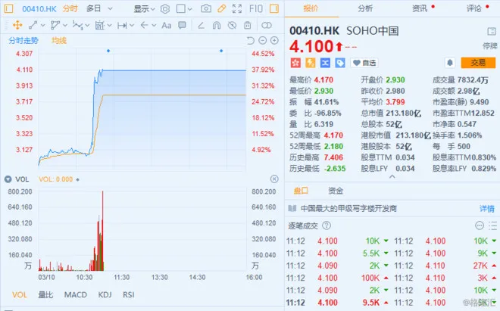Open dropdown next to line segment tool
500x311 pixels.
(x=42, y=26)
